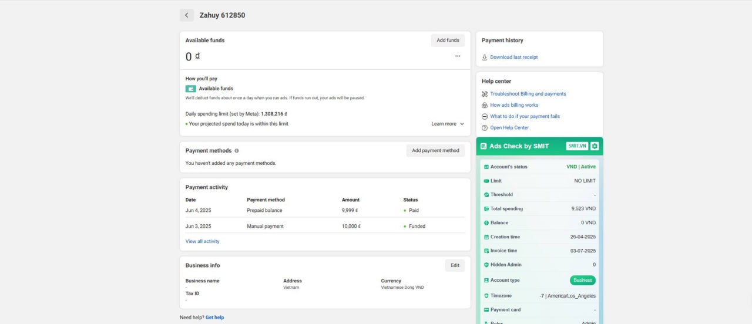
Task: Click the 26-04-2025 creation time value
Action: [x=583, y=237]
